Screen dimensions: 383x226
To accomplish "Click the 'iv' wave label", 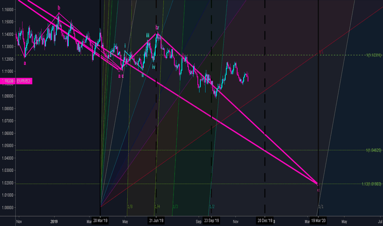I will tap(153, 67).
